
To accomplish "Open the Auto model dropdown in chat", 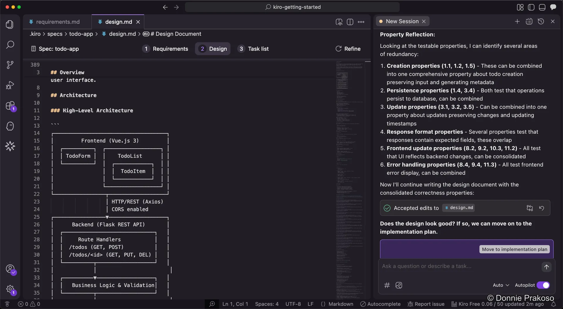I will [501, 285].
